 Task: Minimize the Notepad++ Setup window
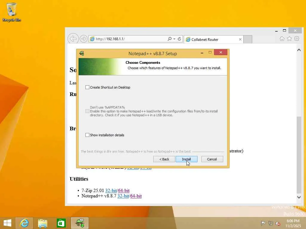202,52
